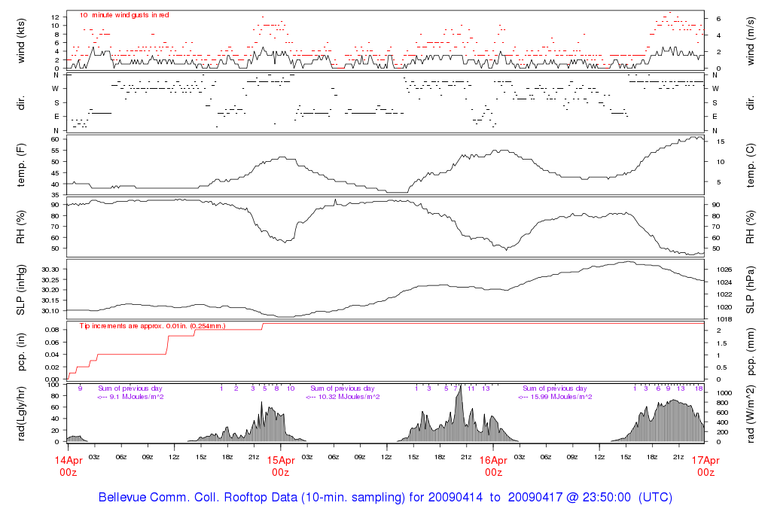Select the "16Apr 00z" date marker
This screenshot has width=771, height=527.
coord(493,466)
